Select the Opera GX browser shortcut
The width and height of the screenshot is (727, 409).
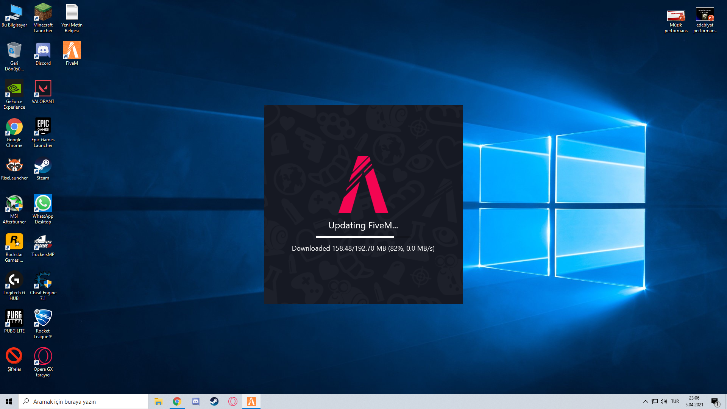(x=43, y=357)
